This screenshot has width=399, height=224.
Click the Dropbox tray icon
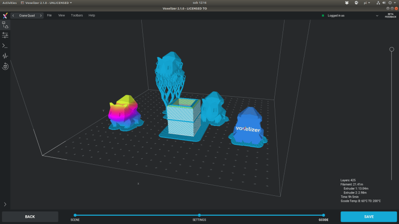tap(346, 3)
